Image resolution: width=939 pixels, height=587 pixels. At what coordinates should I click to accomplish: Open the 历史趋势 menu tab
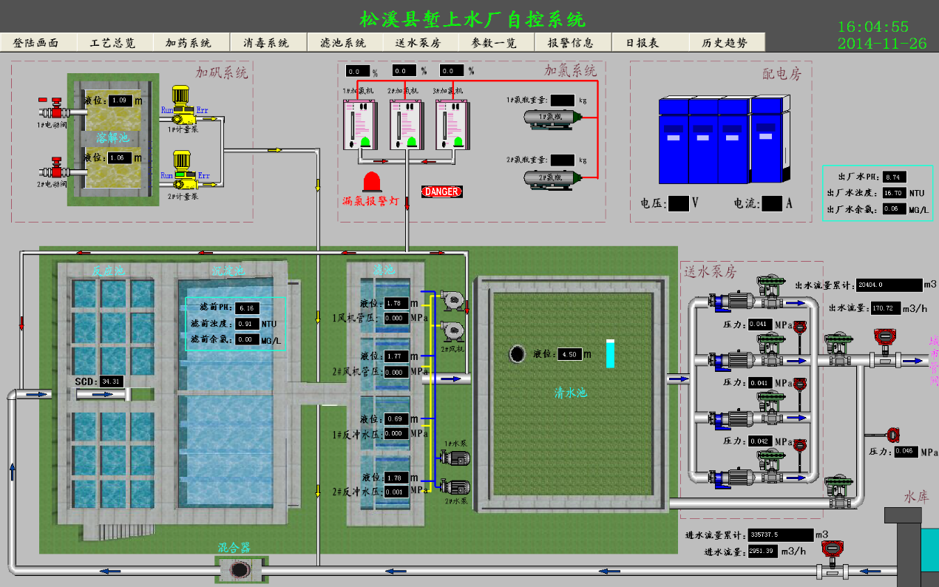[x=726, y=42]
